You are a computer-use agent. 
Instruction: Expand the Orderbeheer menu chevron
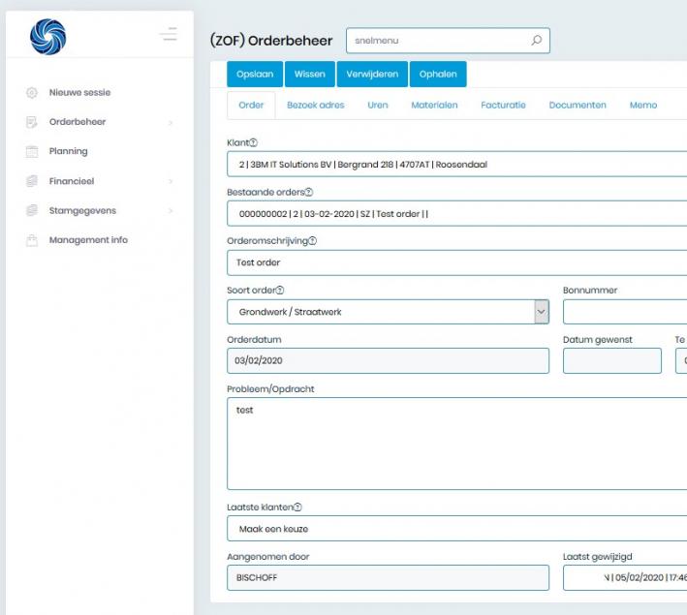[171, 123]
